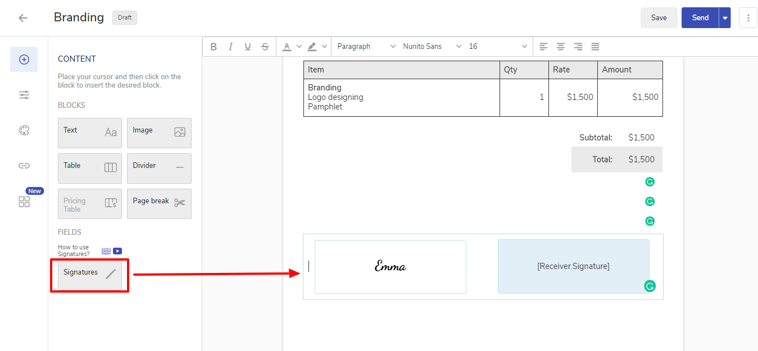The width and height of the screenshot is (758, 351).
Task: Open the Nunito Sans font dropdown
Action: (432, 47)
